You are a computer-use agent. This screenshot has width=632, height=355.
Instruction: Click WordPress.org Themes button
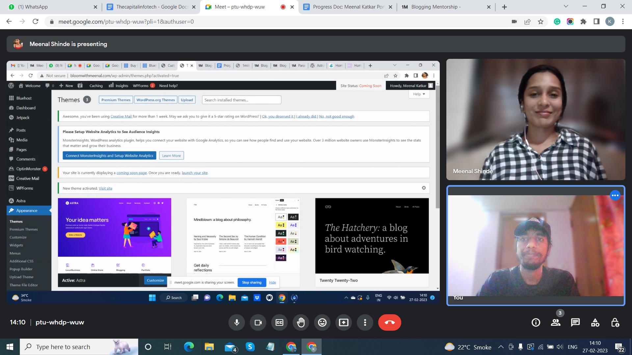pyautogui.click(x=156, y=100)
